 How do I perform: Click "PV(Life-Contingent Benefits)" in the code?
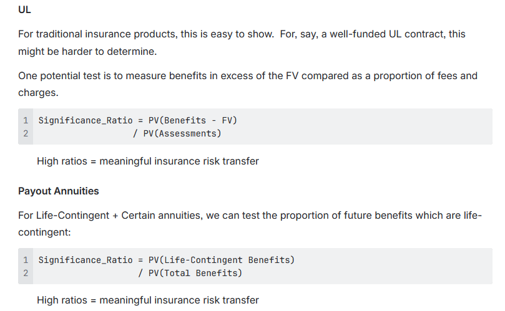click(221, 260)
